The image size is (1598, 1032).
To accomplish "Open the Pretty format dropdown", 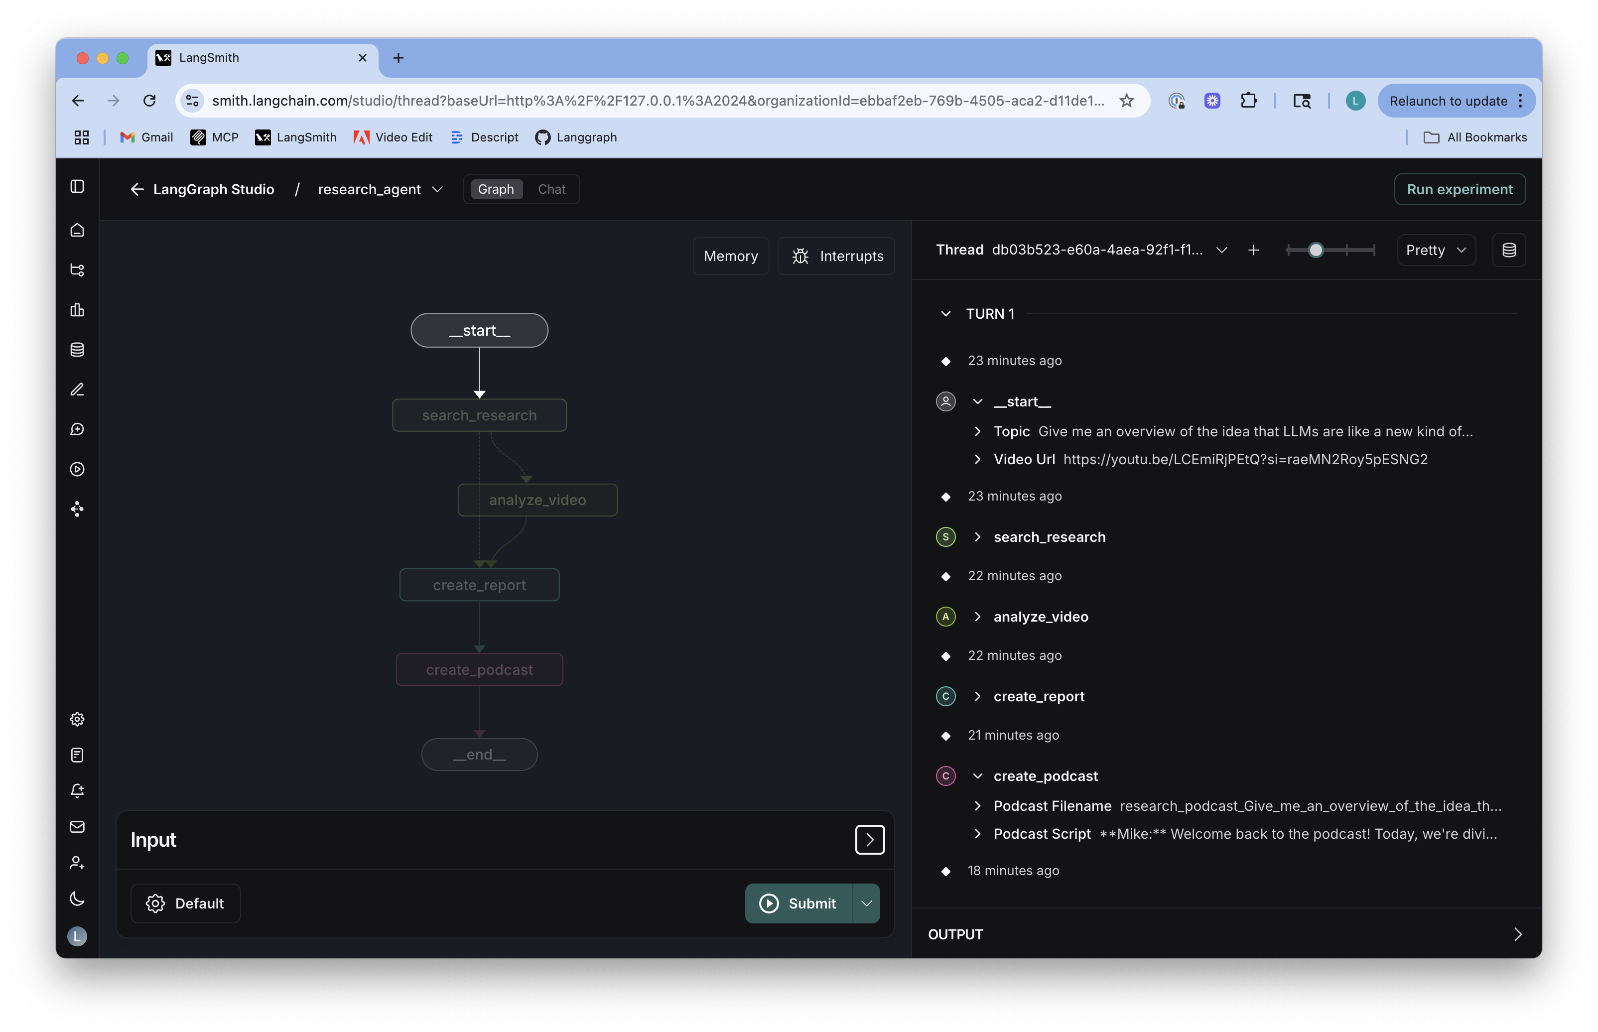I will coord(1435,250).
